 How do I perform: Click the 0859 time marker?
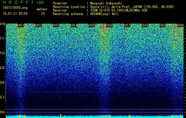(x=162, y=25)
